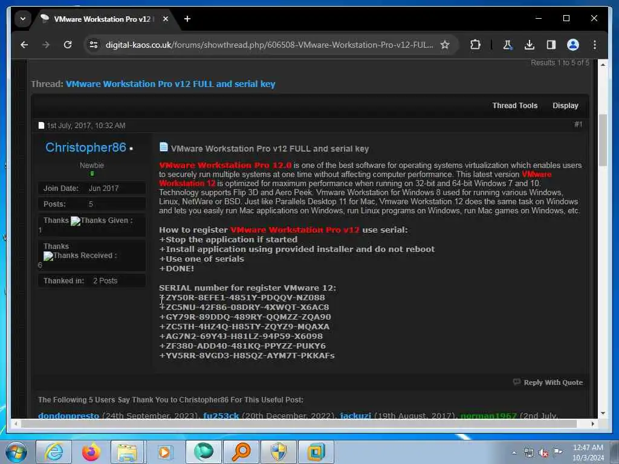Click Reply With Quote
The height and width of the screenshot is (464, 619).
pos(548,382)
